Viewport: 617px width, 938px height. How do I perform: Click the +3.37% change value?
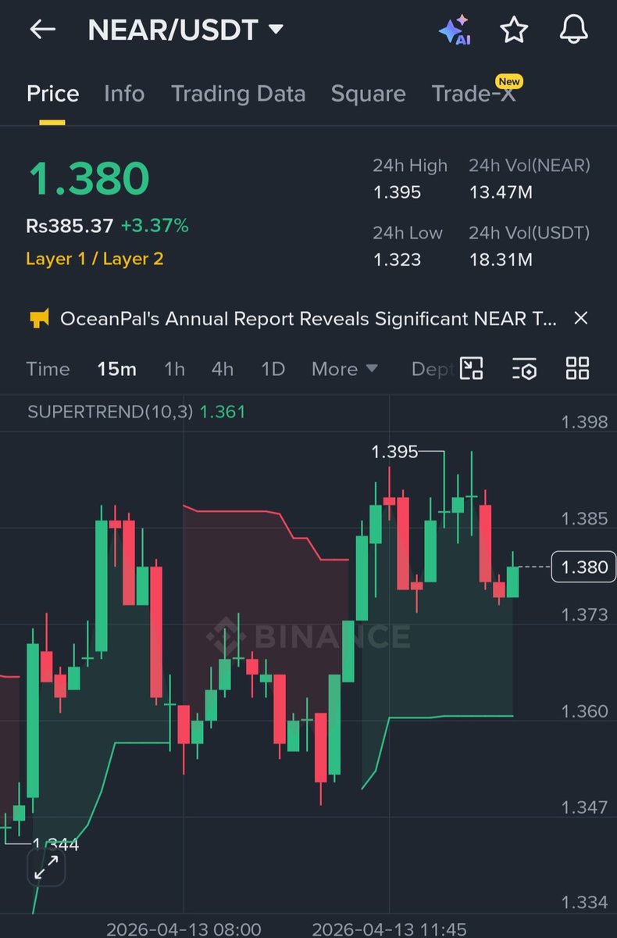pyautogui.click(x=155, y=226)
